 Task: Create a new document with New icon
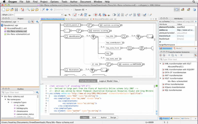4,10
